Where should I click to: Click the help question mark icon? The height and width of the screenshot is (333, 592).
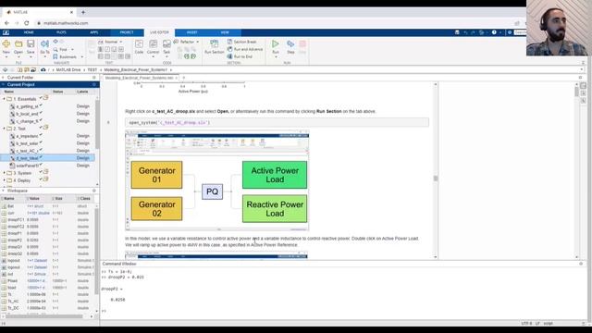pyautogui.click(x=494, y=32)
